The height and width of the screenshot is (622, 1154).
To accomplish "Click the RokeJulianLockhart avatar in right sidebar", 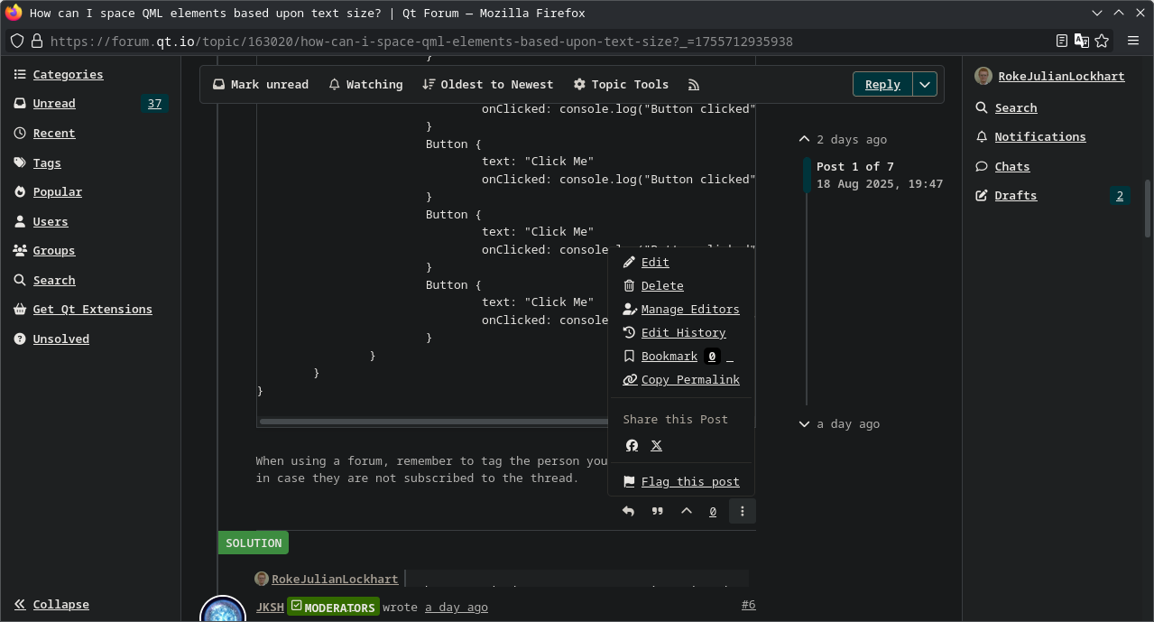I will click(x=983, y=76).
